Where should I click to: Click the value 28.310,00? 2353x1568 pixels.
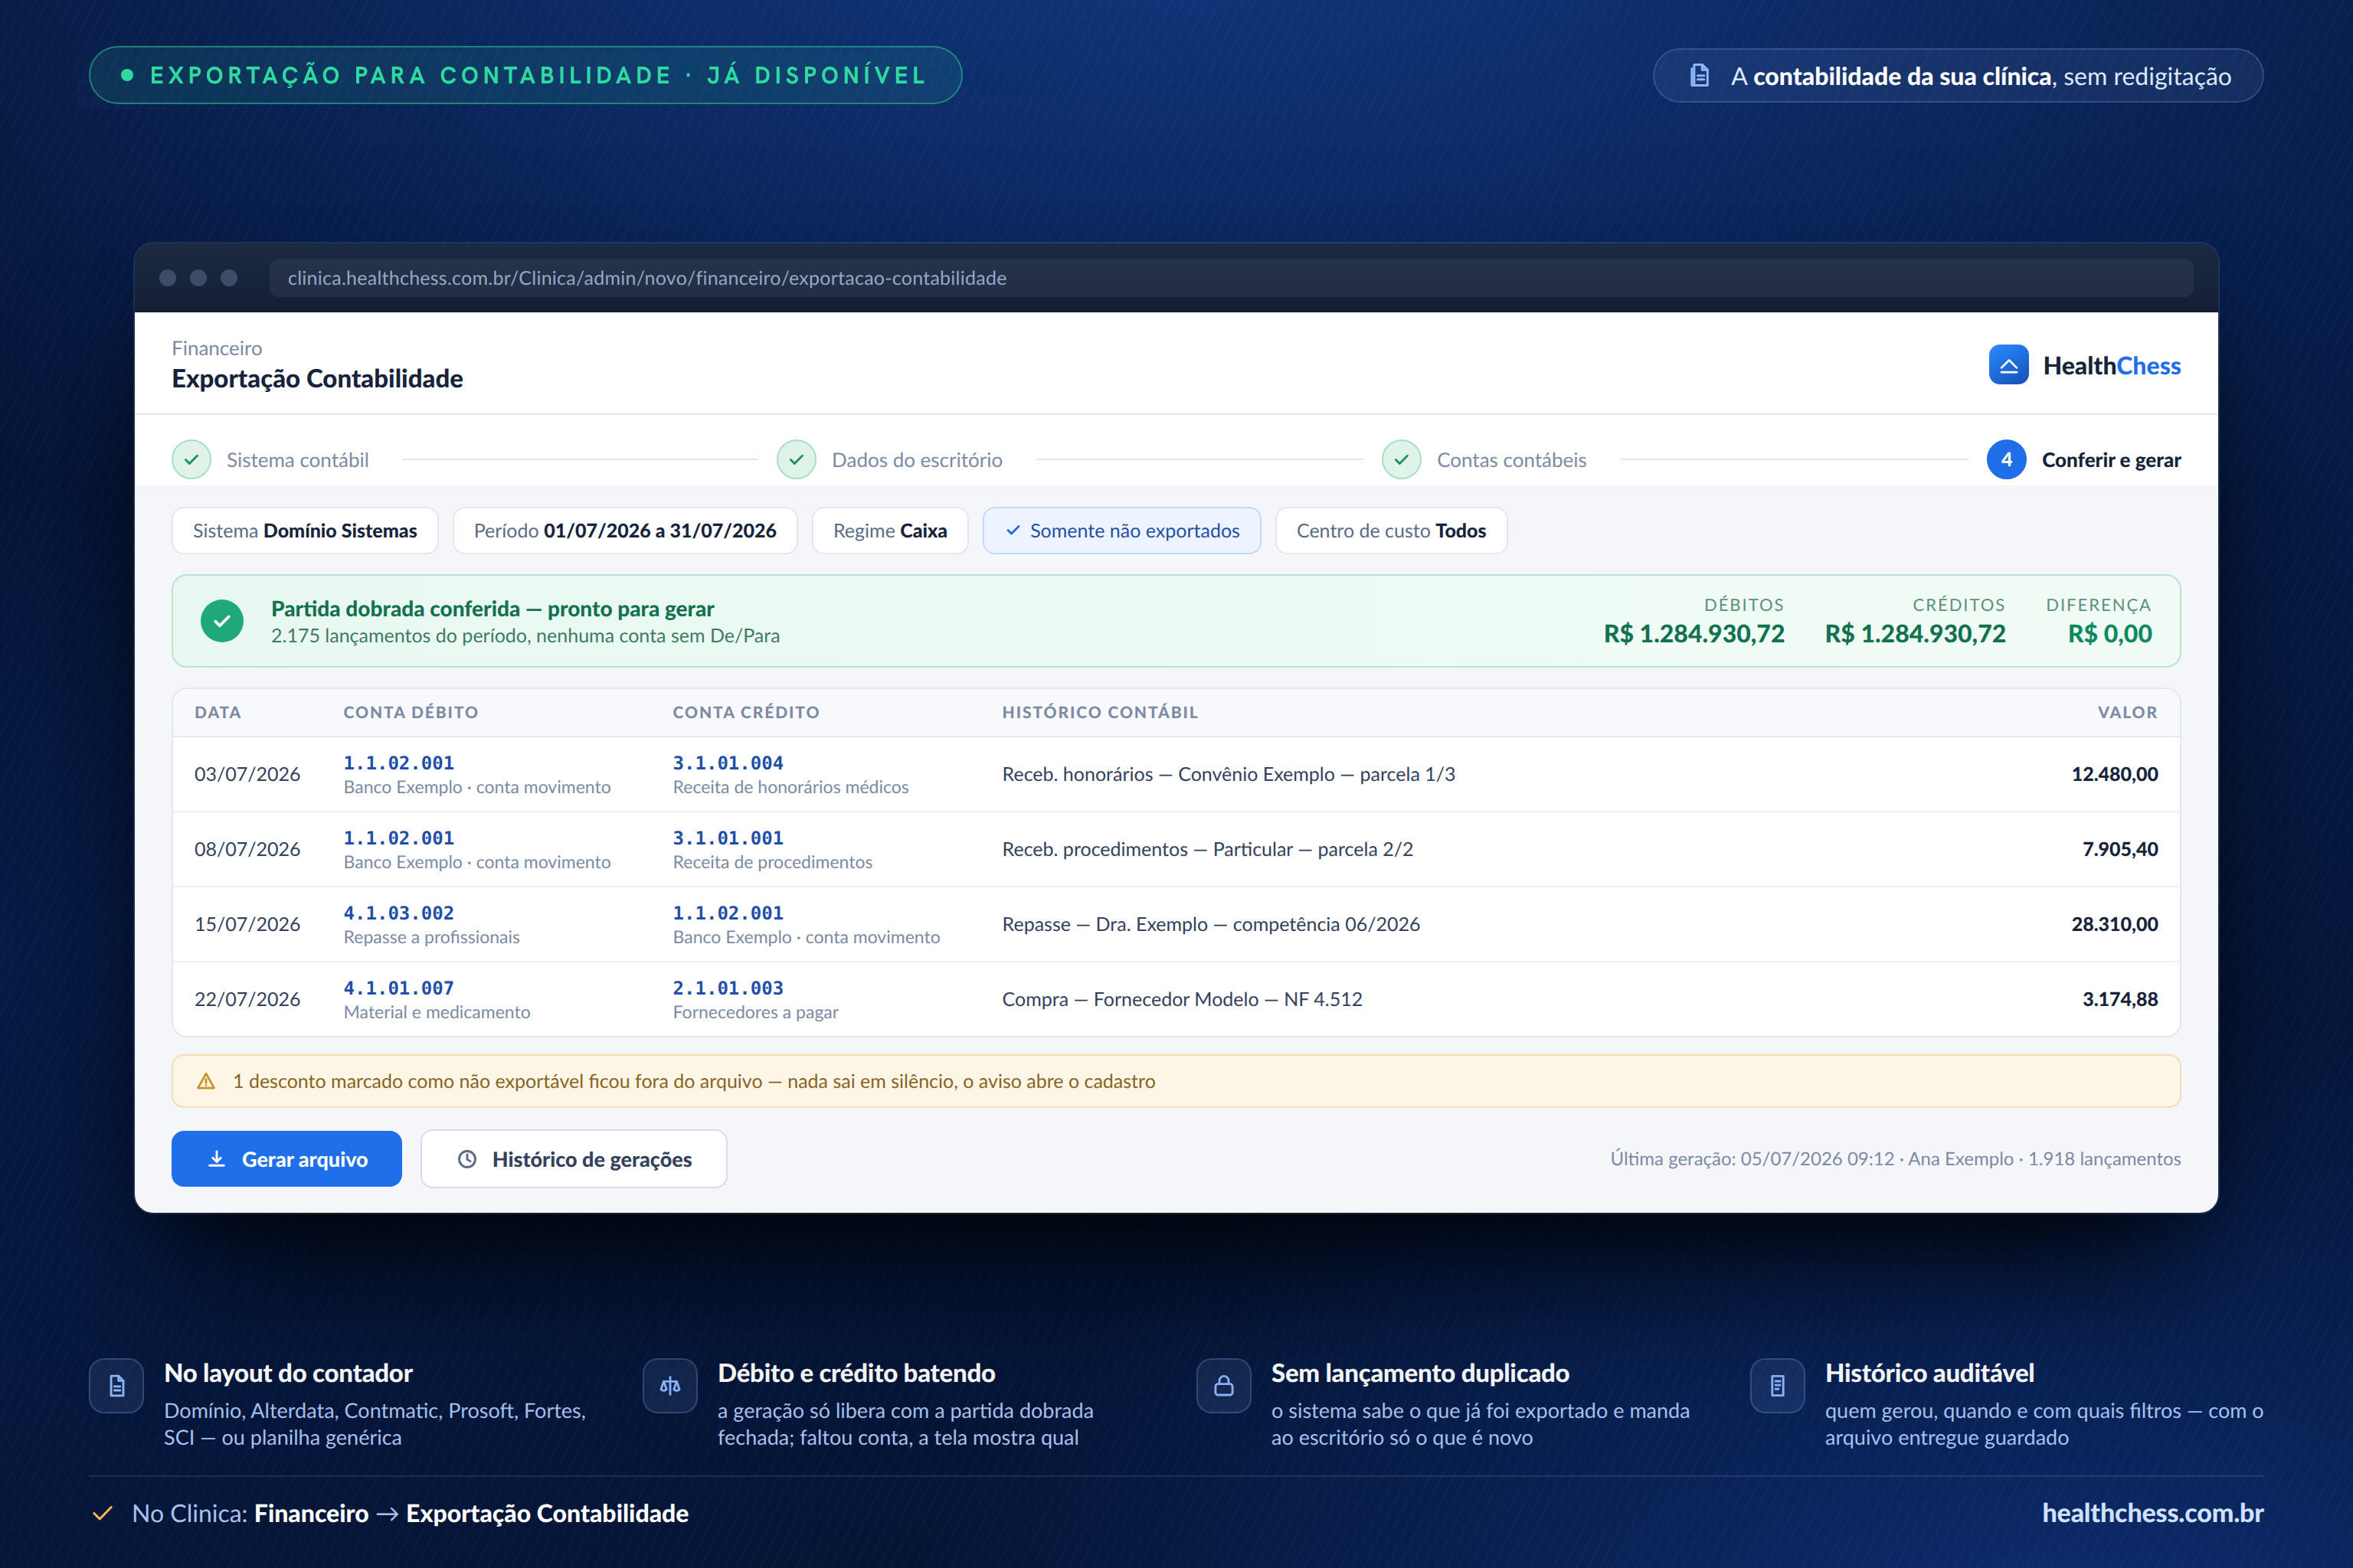tap(2115, 924)
